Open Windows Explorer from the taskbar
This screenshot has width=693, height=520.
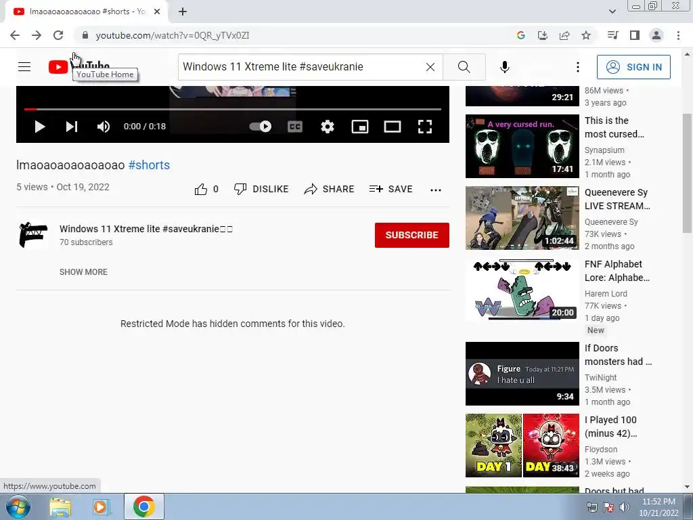[x=60, y=506]
